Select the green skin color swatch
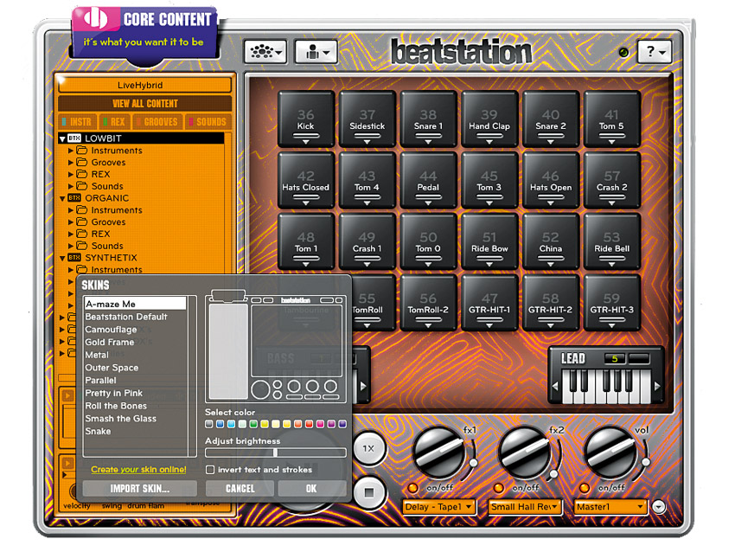 click(253, 424)
